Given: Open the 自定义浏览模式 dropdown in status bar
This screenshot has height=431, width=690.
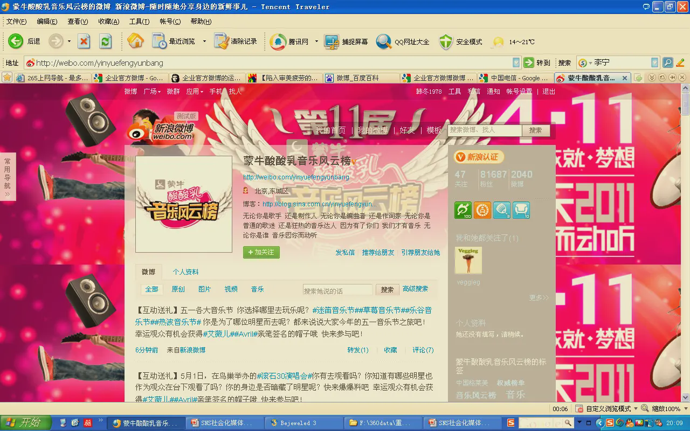Looking at the screenshot, I should [636, 409].
